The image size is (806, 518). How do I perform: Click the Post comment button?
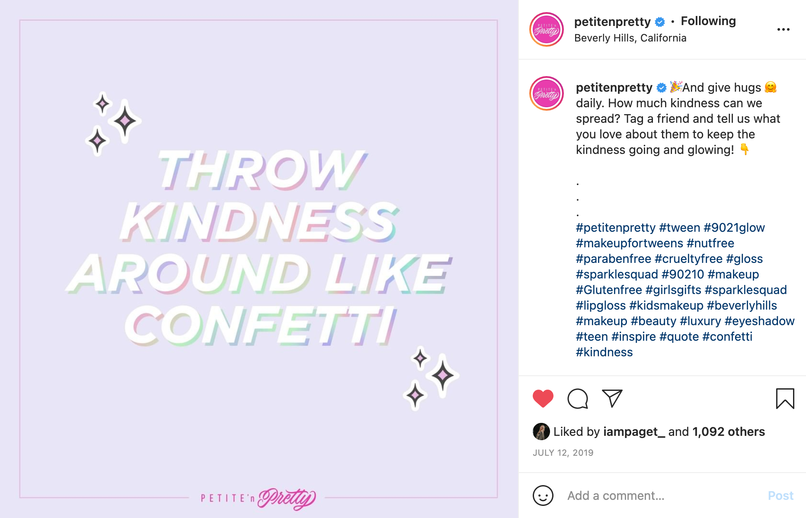[x=780, y=496]
